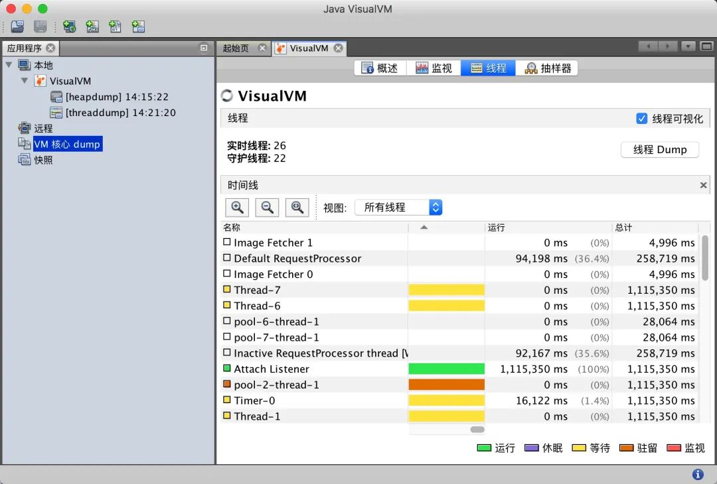Click the Add JMX Connection icon
Image resolution: width=717 pixels, height=484 pixels.
(x=92, y=27)
